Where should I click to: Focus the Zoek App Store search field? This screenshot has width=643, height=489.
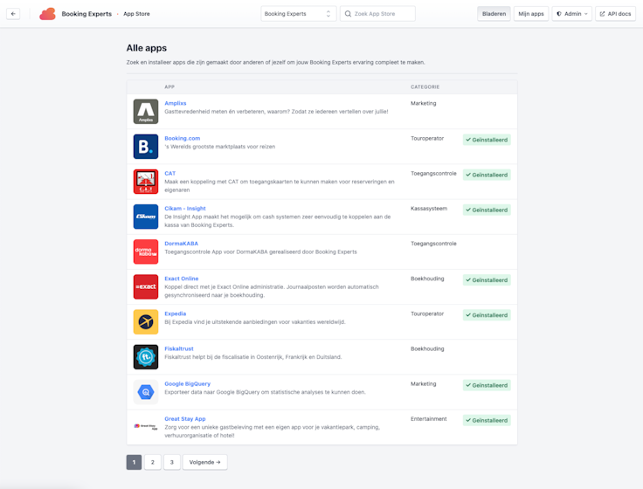[x=377, y=13]
